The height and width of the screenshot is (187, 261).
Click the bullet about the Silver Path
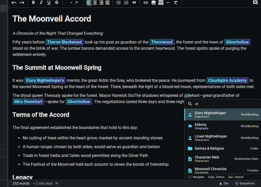[x=85, y=155]
